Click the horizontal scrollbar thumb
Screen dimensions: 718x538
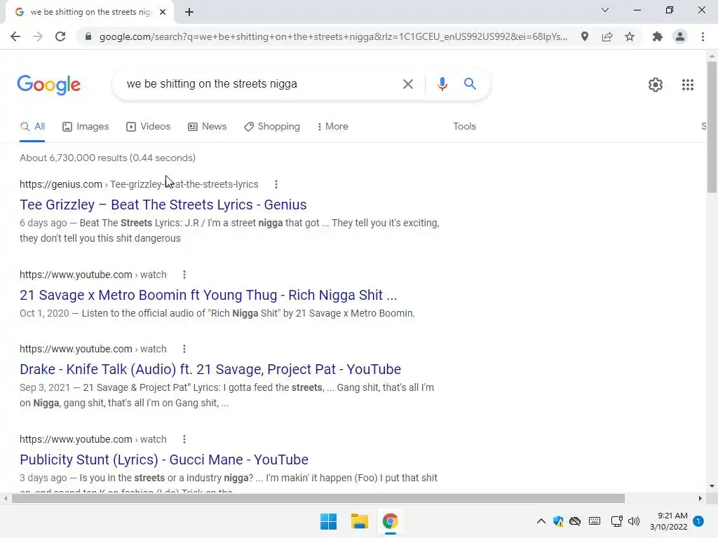318,499
